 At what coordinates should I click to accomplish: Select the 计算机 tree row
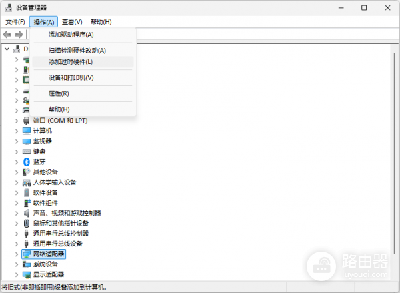43,131
